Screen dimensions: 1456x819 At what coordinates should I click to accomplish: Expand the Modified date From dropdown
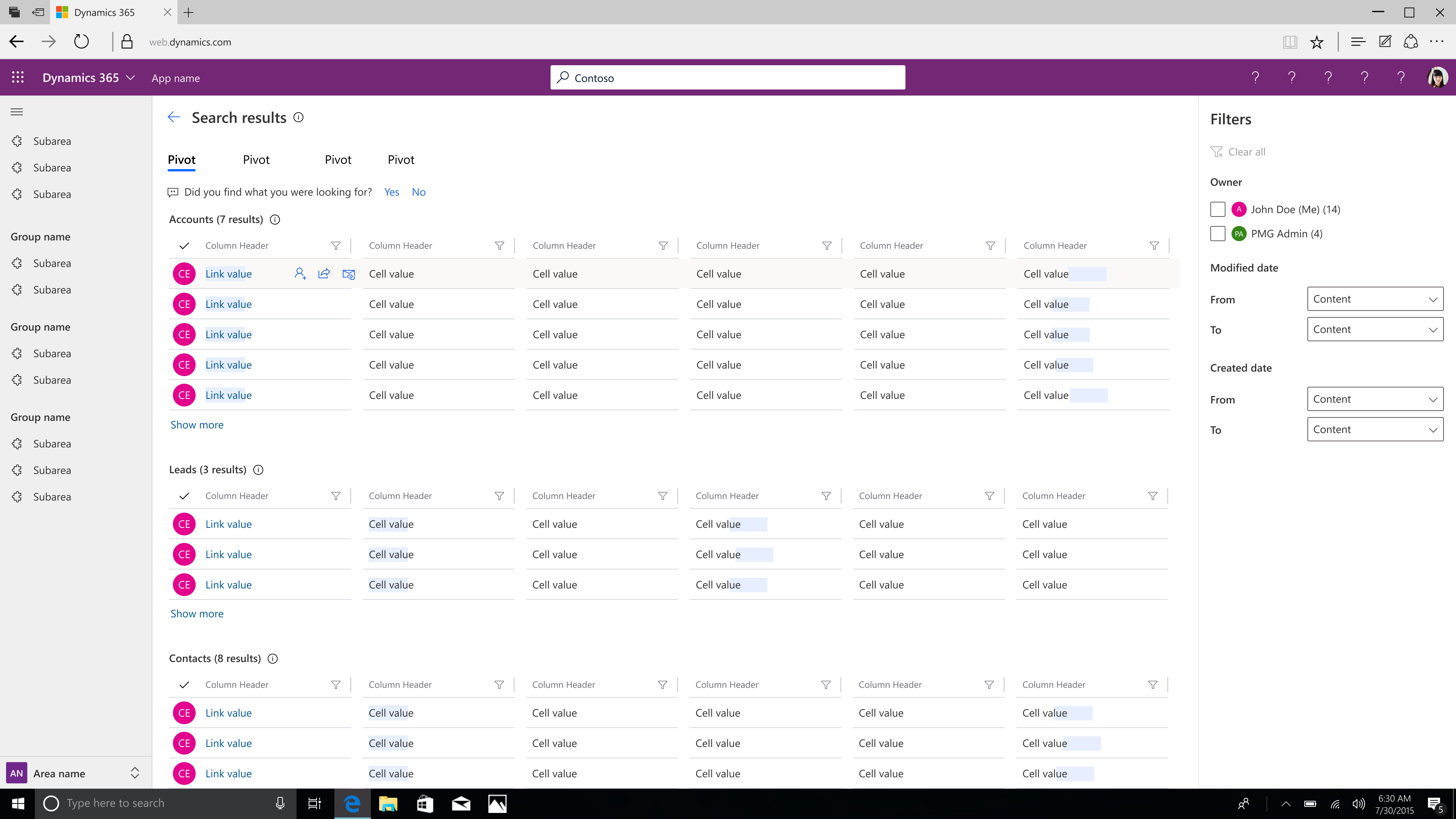[1375, 298]
